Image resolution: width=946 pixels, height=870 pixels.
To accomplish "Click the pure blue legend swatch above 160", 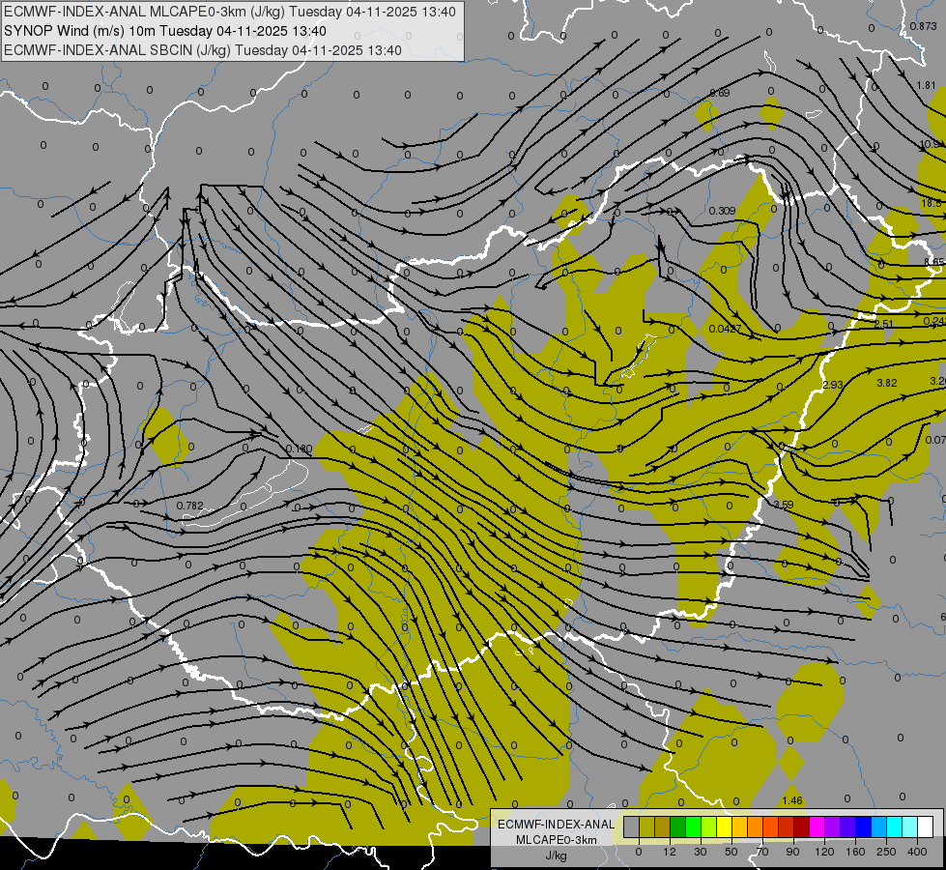I will 863,826.
